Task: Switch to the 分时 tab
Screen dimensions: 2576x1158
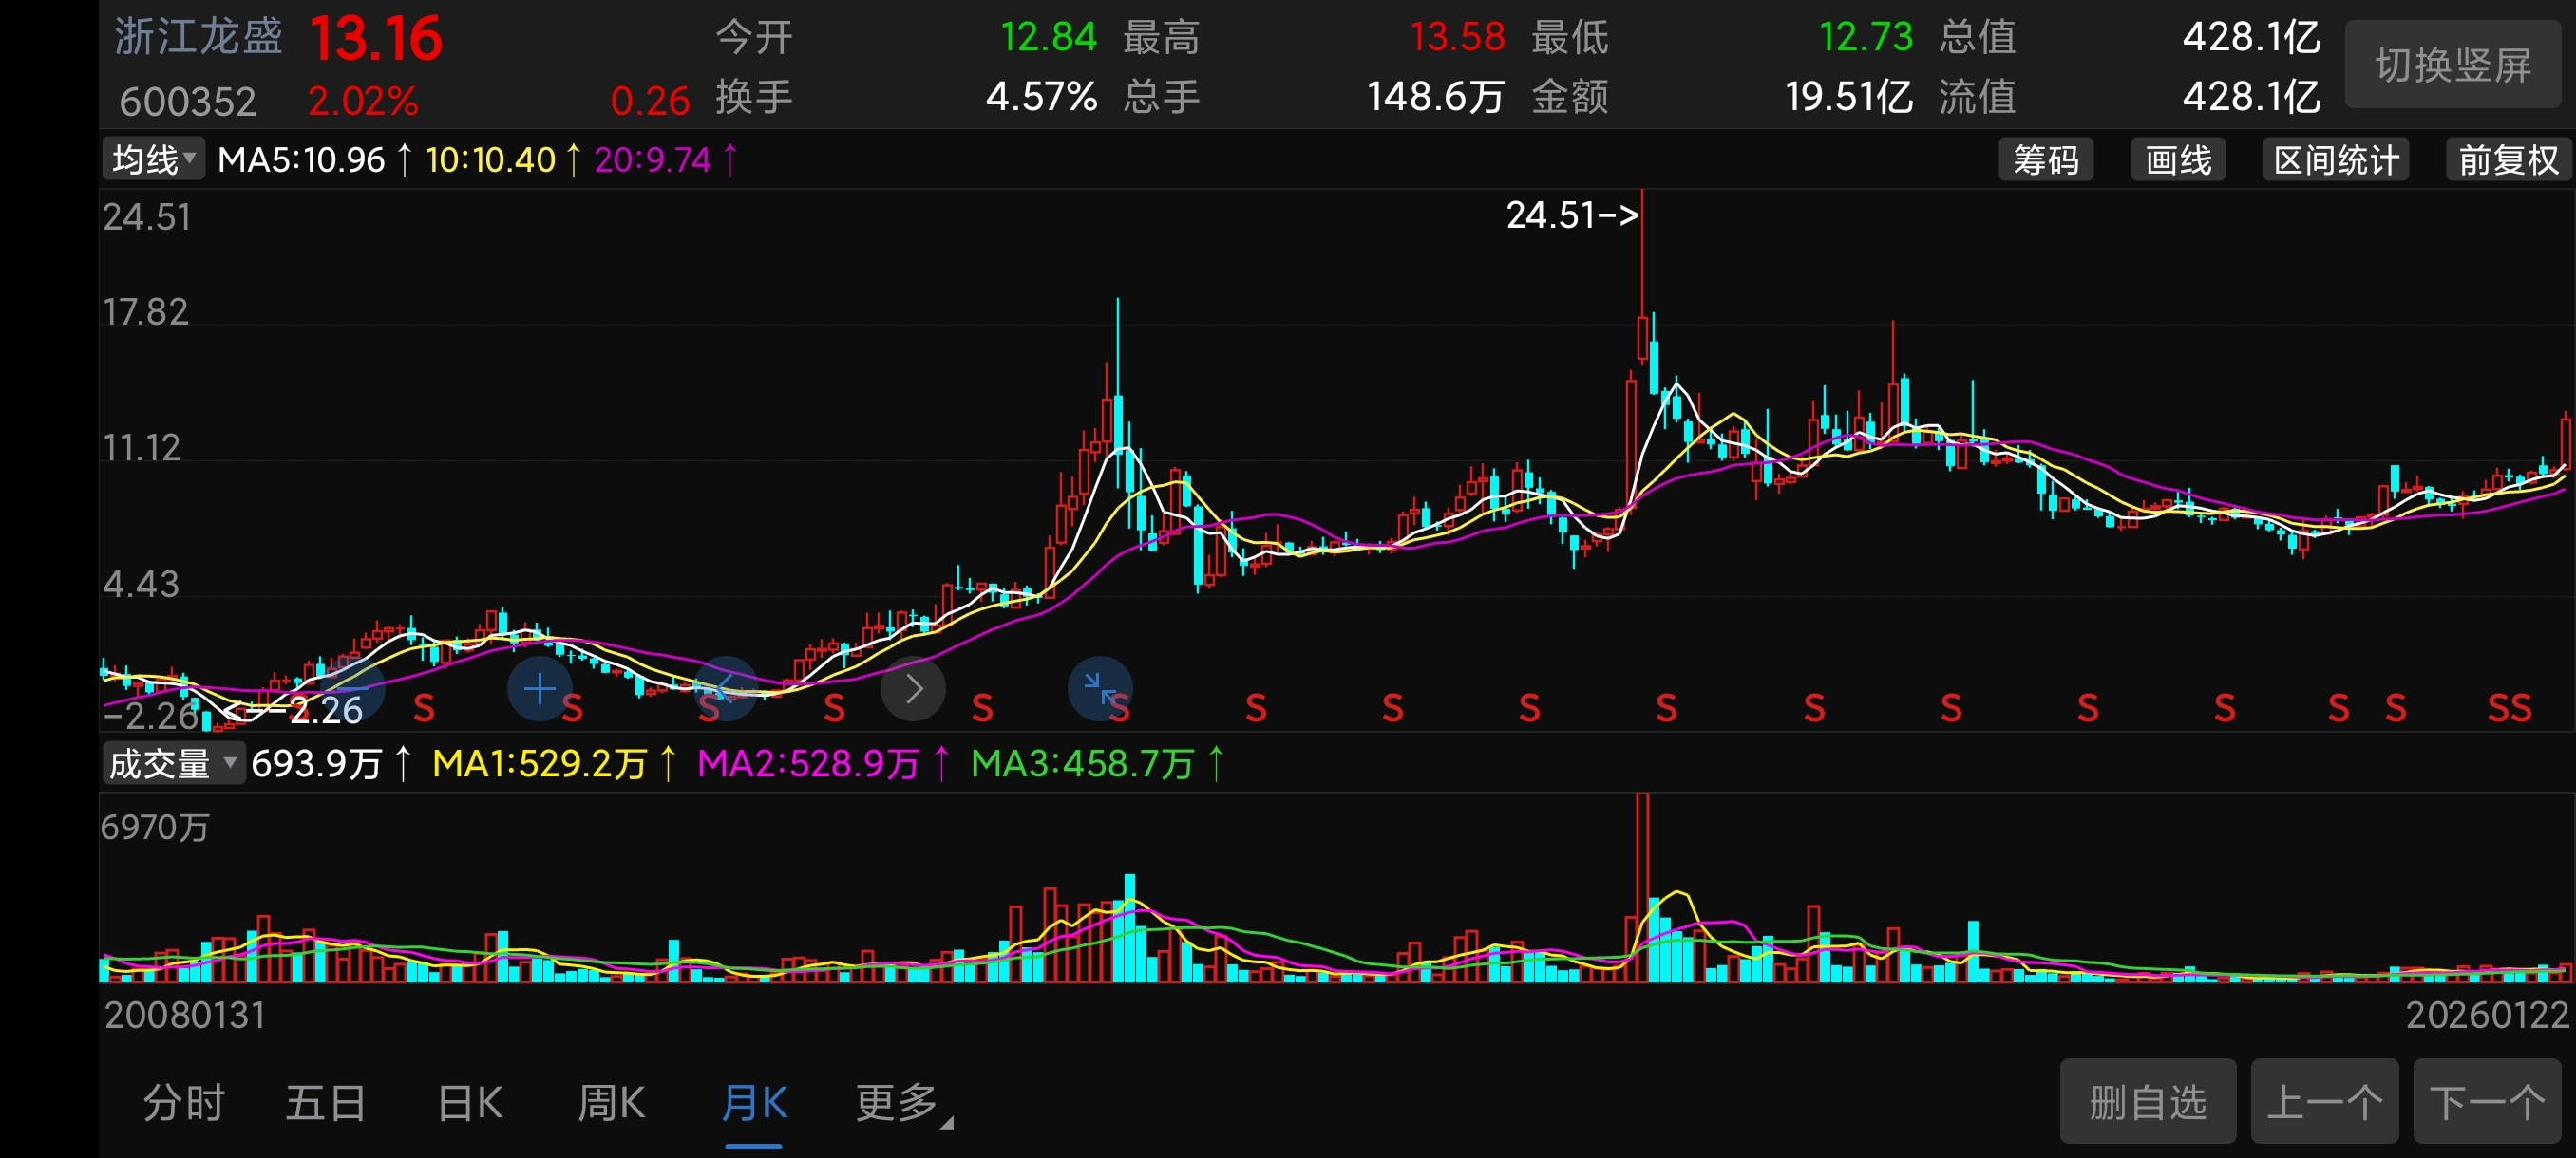Action: click(184, 1104)
